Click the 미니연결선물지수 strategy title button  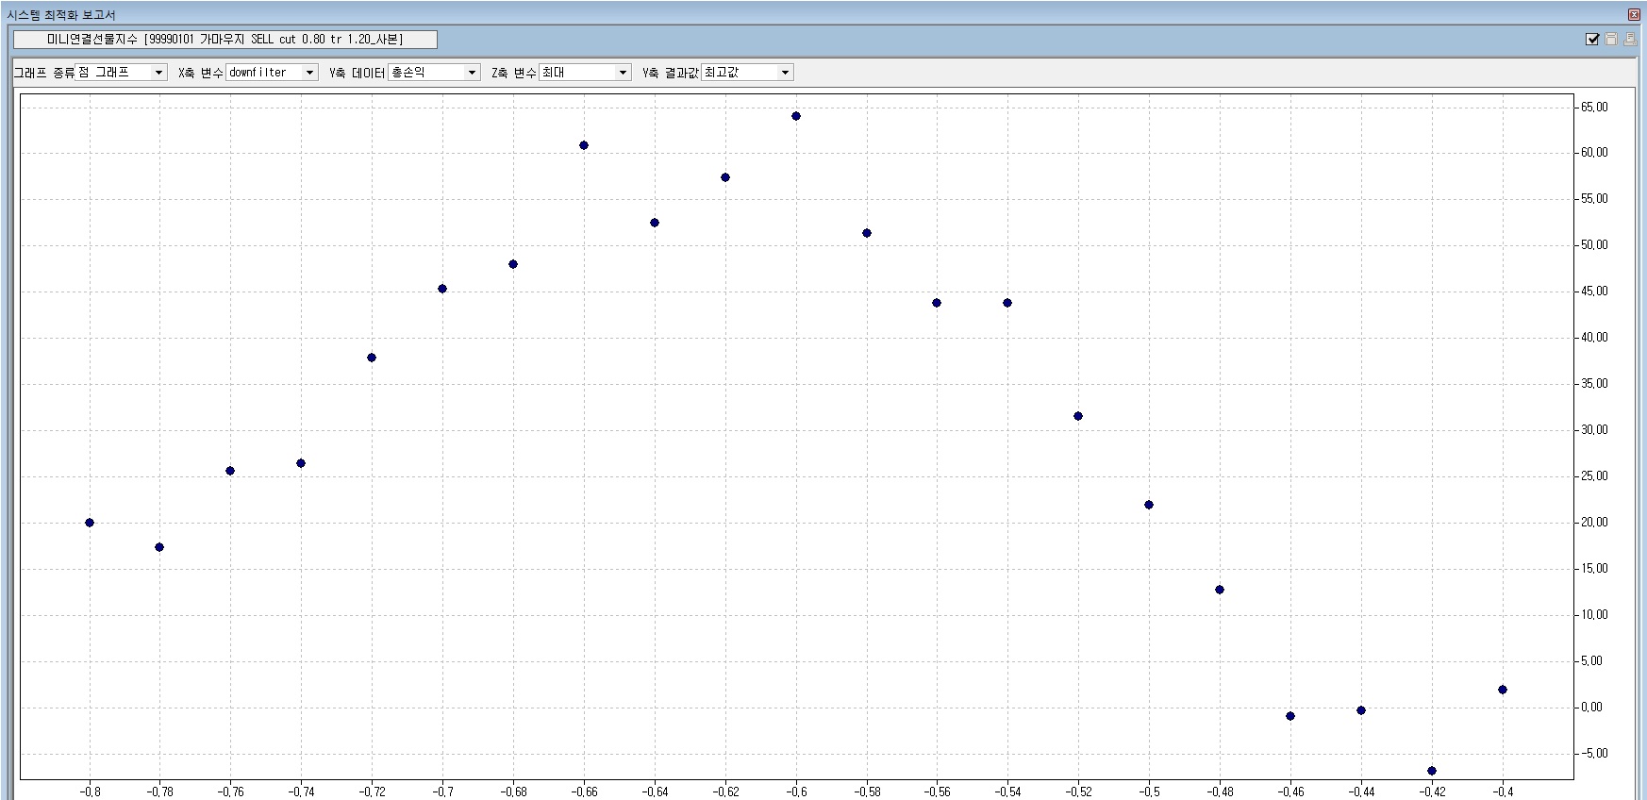pos(225,40)
